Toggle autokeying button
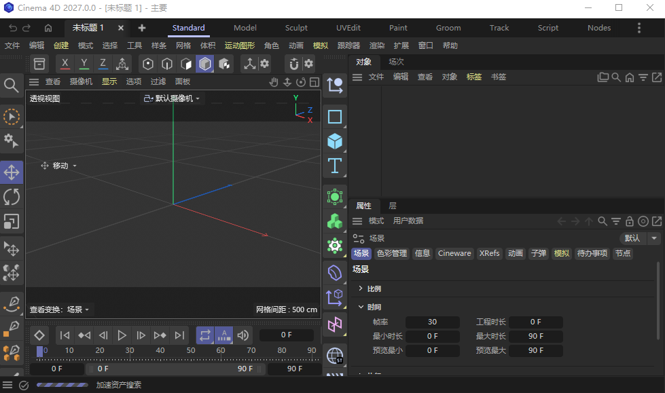Viewport: 665px width, 393px height. pyautogui.click(x=224, y=335)
